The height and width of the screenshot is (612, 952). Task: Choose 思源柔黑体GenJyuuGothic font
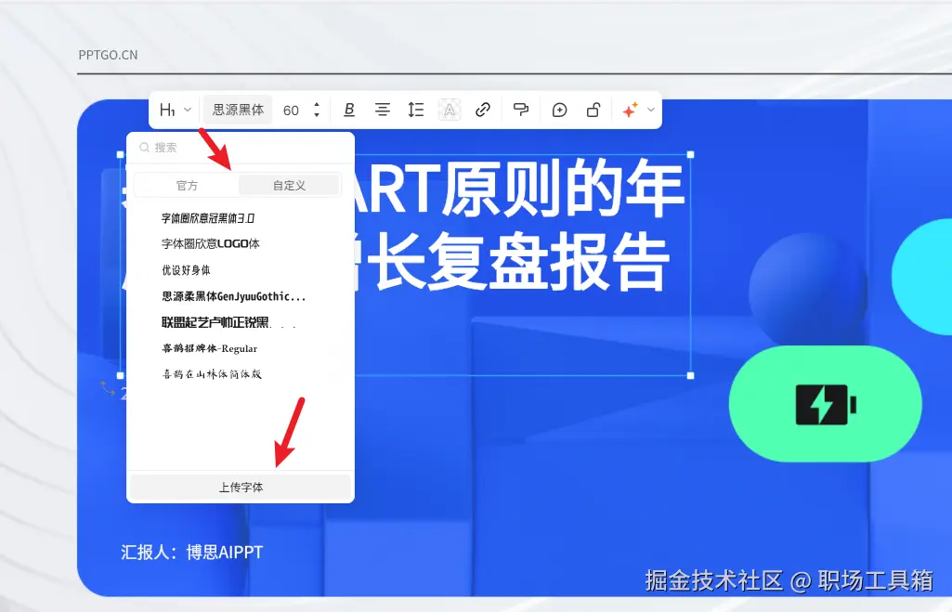point(233,296)
